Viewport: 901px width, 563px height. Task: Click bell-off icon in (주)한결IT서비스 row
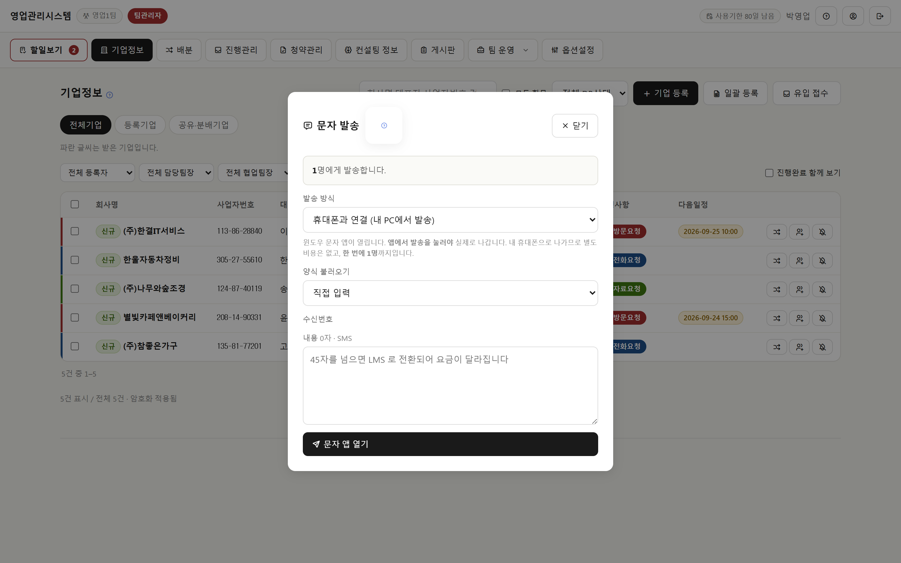[822, 231]
